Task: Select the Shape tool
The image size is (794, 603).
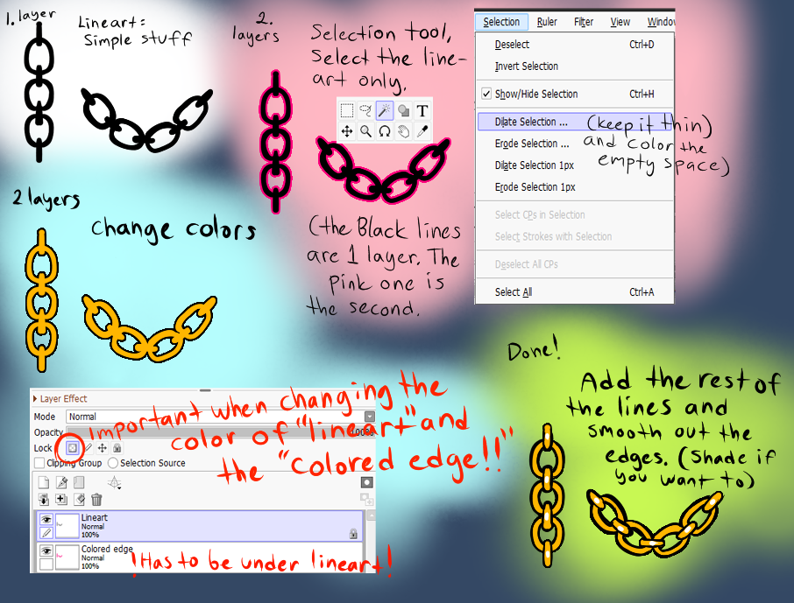Action: pyautogui.click(x=404, y=110)
